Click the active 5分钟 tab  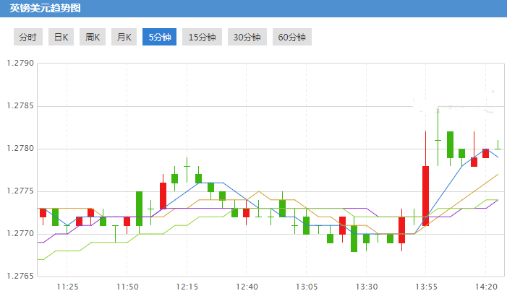(x=159, y=38)
